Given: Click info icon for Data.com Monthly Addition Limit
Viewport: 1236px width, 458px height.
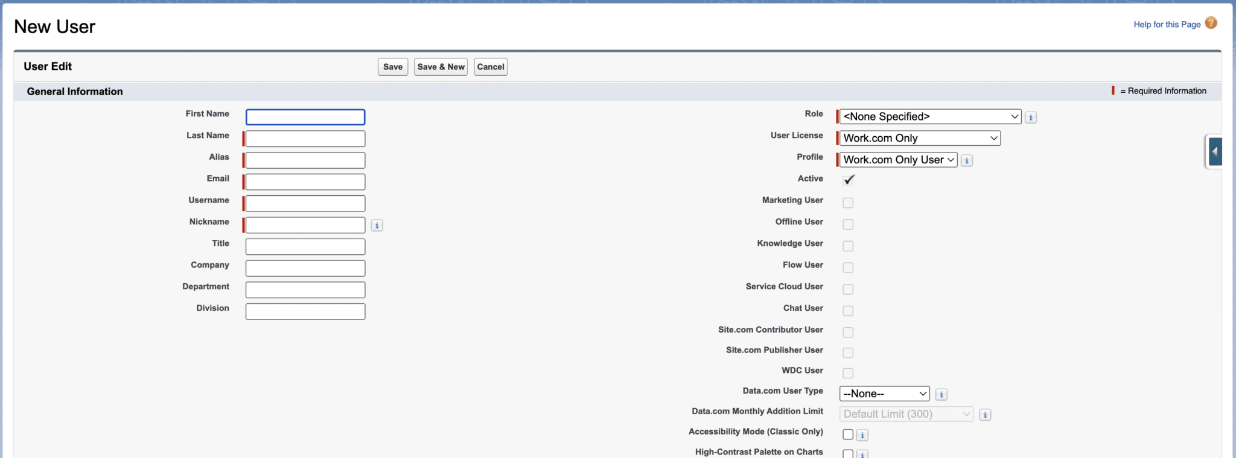Looking at the screenshot, I should click(985, 415).
